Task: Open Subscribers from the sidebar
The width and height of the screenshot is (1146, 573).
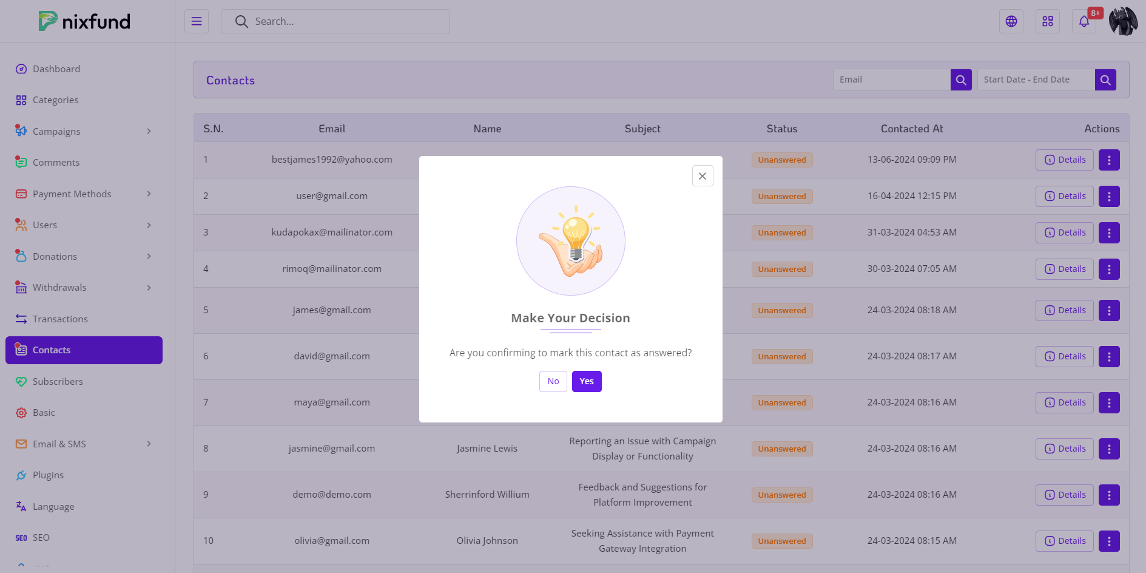Action: 58,382
